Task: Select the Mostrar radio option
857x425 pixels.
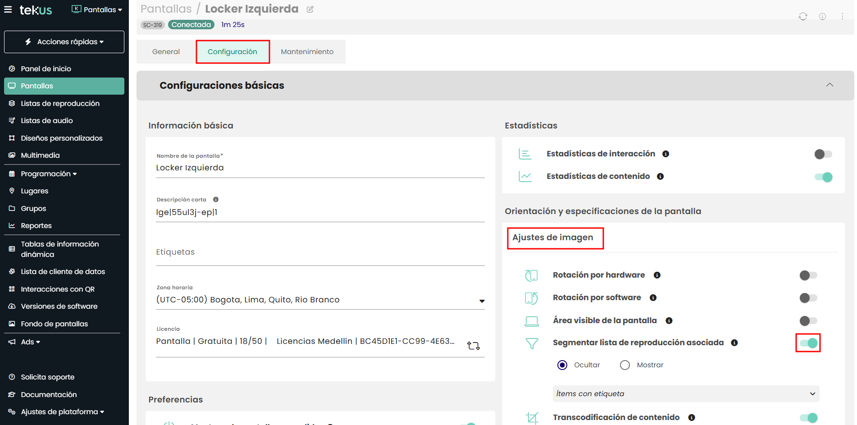Action: coord(625,365)
